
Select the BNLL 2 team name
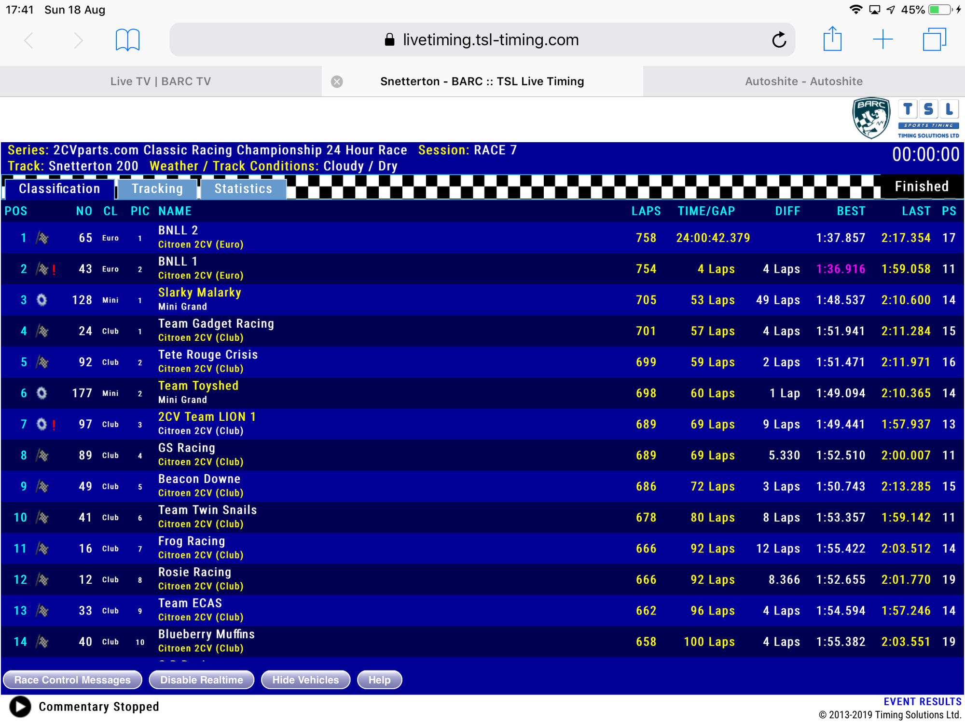tap(178, 230)
